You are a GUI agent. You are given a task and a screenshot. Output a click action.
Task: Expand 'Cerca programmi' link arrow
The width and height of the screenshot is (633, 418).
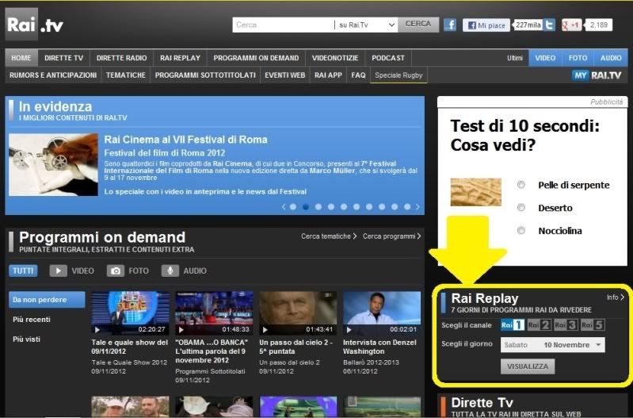(392, 236)
